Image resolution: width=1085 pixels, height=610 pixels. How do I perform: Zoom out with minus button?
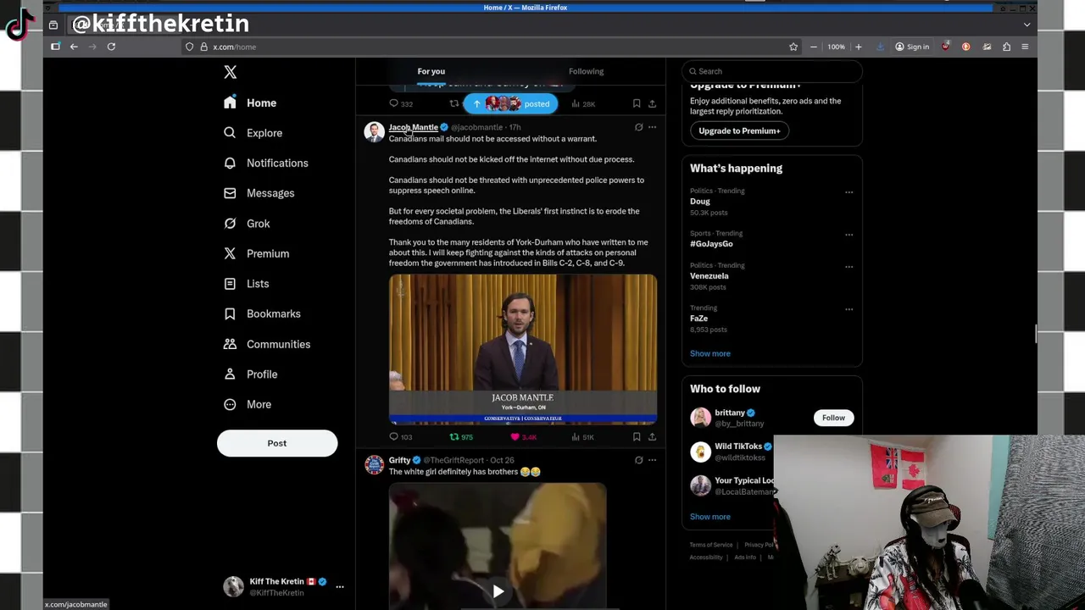click(814, 47)
